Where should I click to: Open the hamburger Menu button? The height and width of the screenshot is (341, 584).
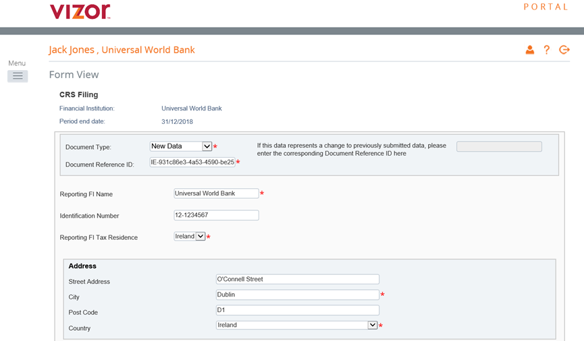pos(18,76)
